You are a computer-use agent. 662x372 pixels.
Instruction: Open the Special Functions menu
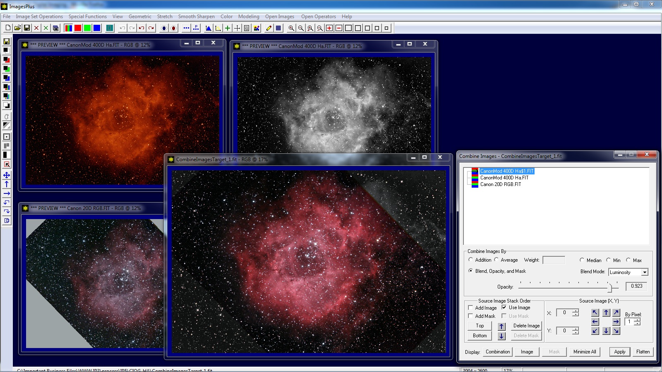pyautogui.click(x=88, y=17)
